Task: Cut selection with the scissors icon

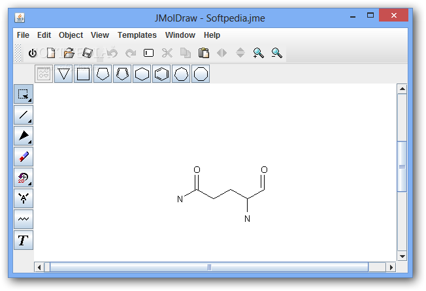Action: [x=167, y=53]
